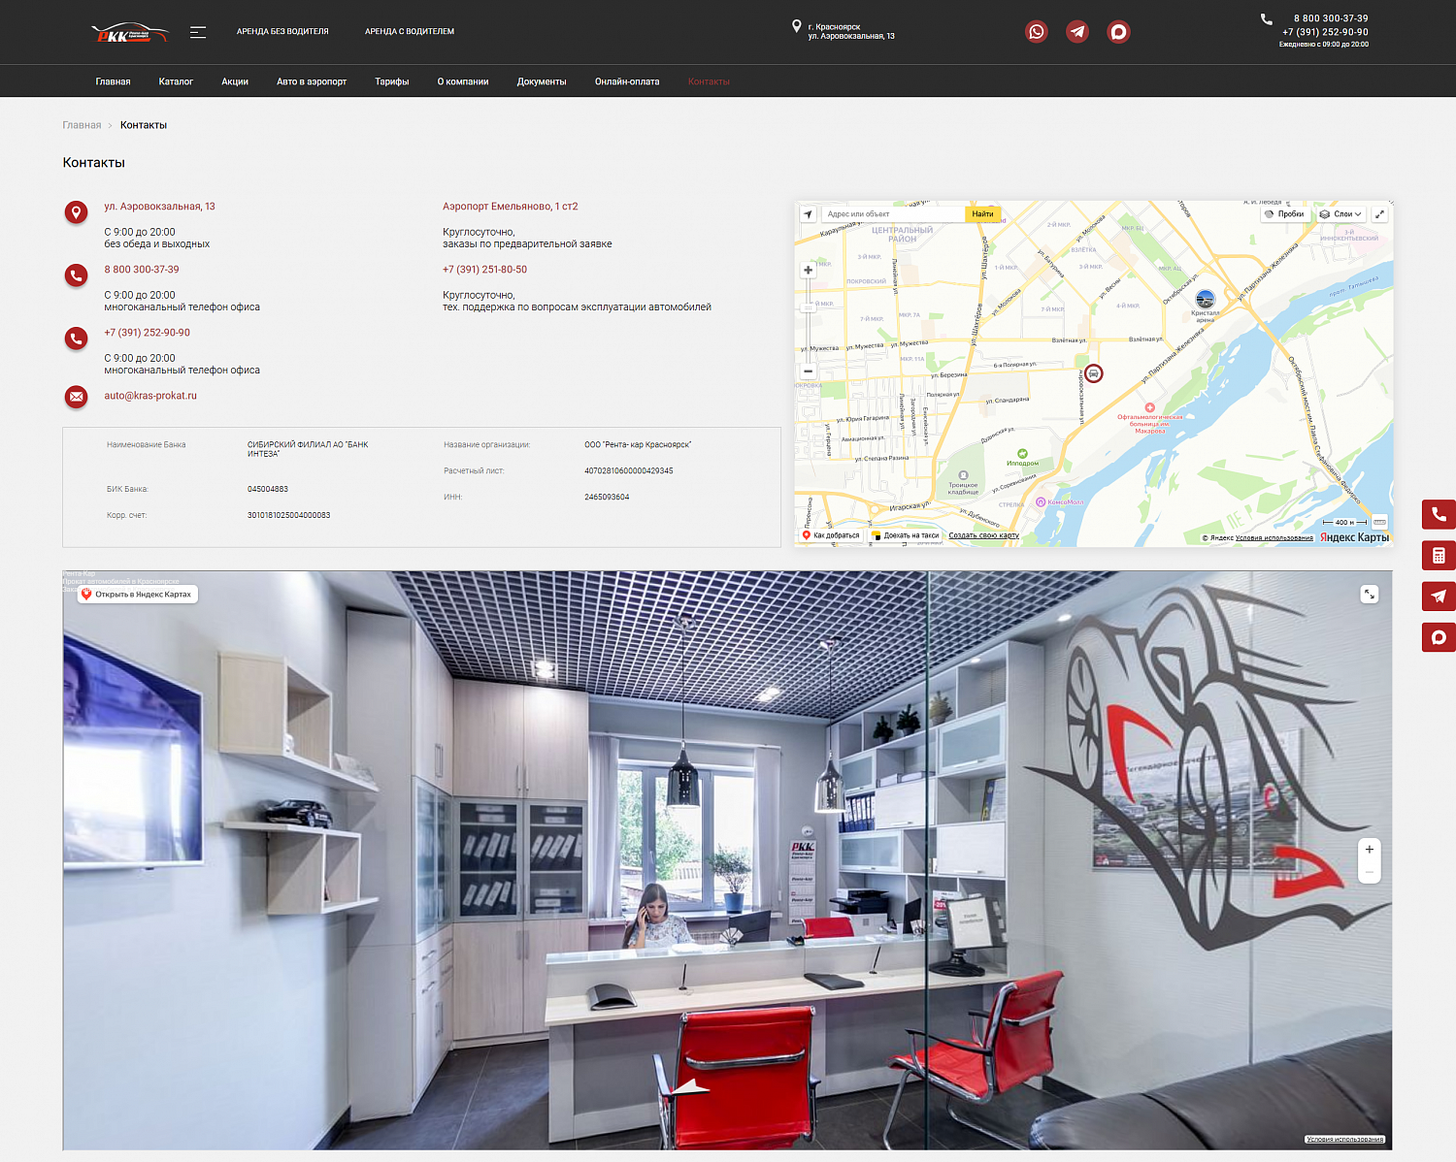Click the car marker on the map

tap(1093, 373)
